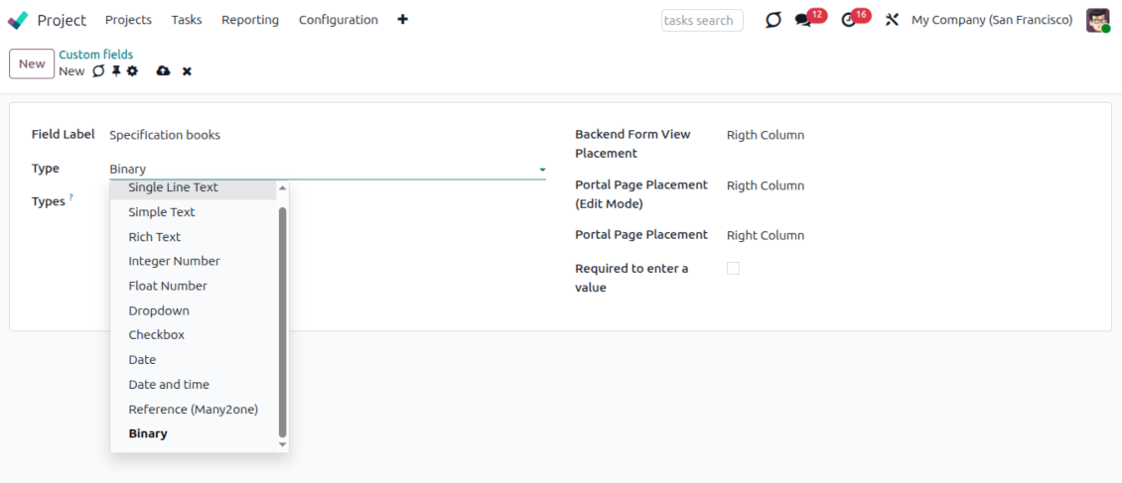The width and height of the screenshot is (1122, 483).
Task: Click the wrench and screwdriver debug tools icon
Action: point(892,20)
